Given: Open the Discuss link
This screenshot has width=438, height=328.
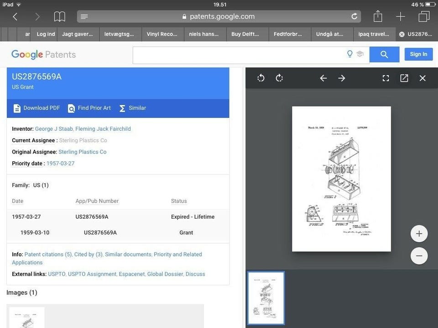Looking at the screenshot, I should (195, 274).
